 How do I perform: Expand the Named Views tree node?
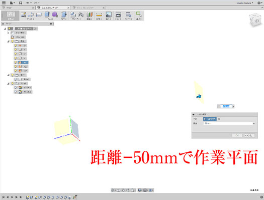[x=8, y=33]
